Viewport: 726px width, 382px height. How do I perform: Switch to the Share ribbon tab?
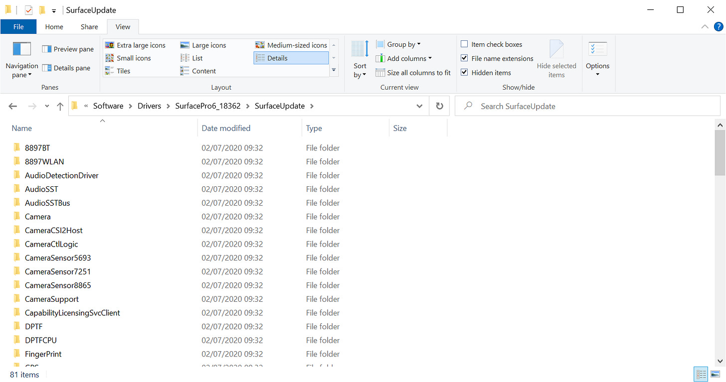(x=88, y=27)
